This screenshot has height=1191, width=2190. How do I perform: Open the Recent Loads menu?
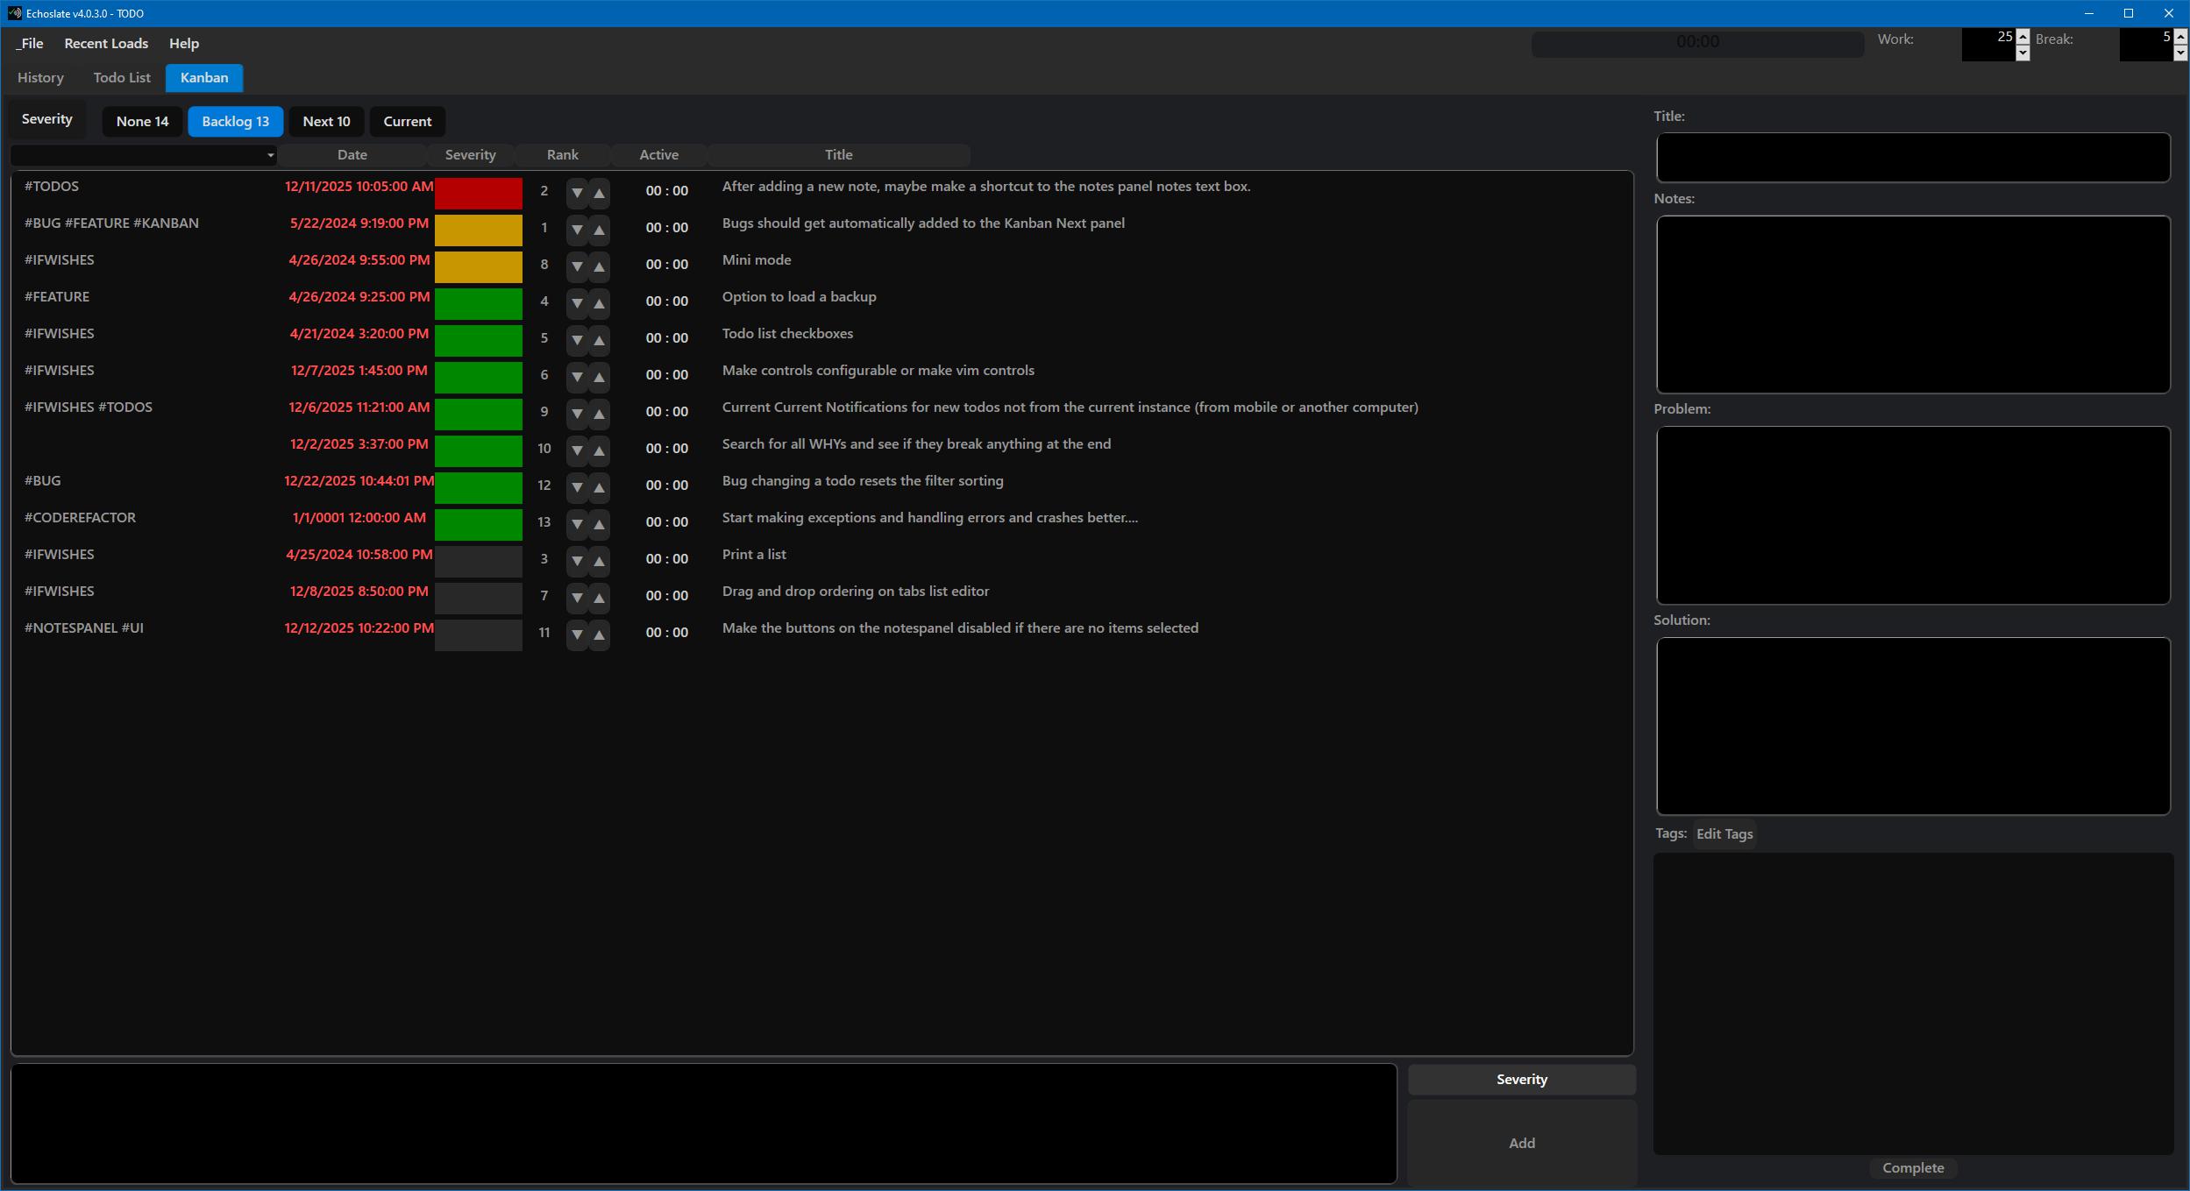[106, 43]
